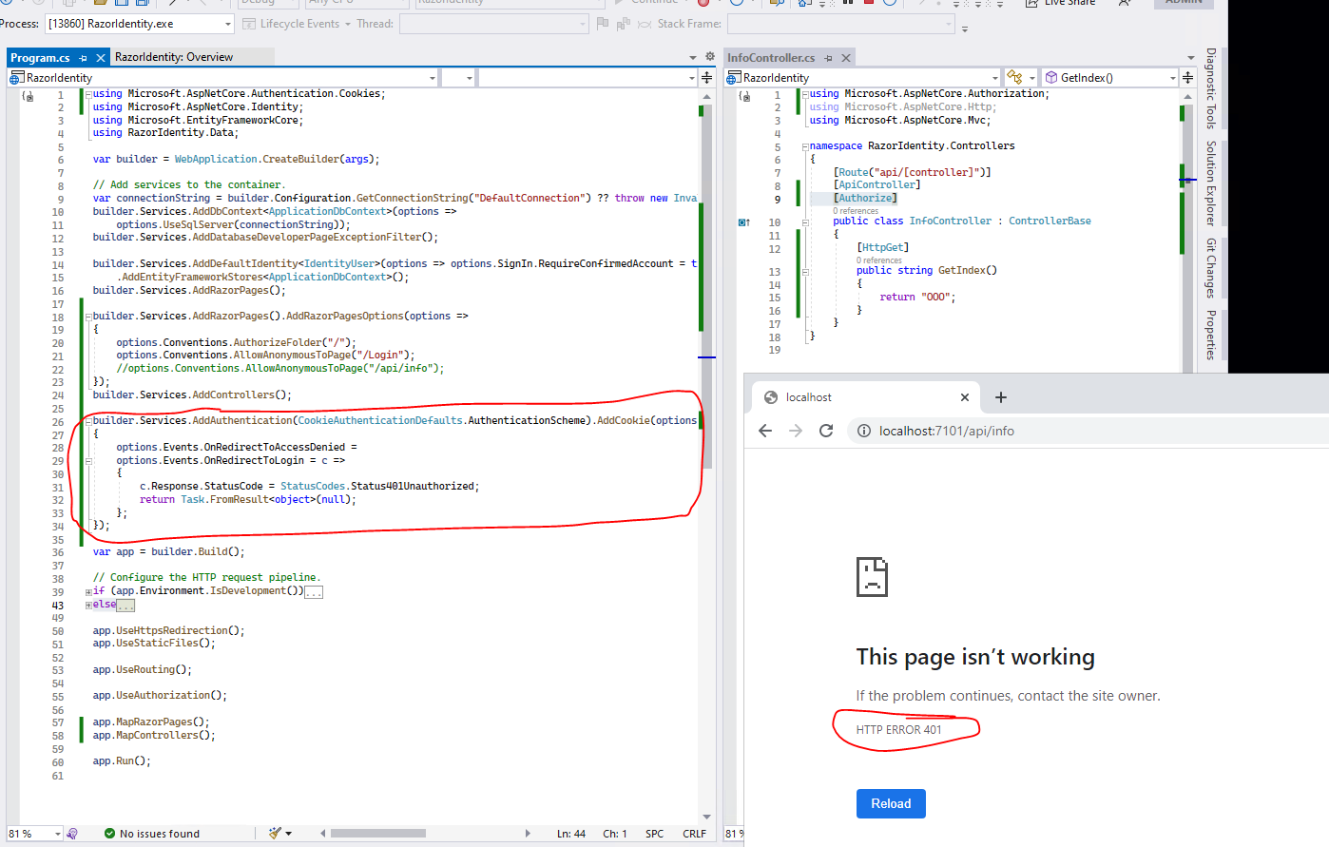Click the gear settings icon above Program.cs
The image size is (1329, 847).
[x=709, y=57]
